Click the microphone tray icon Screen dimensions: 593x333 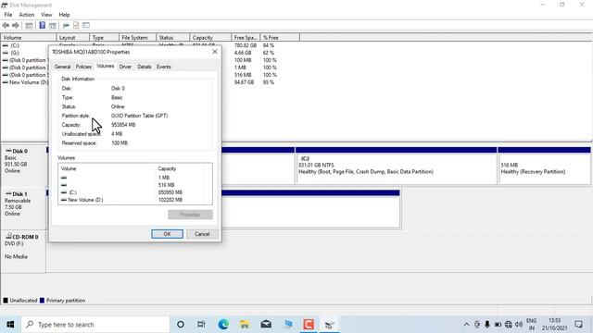pos(487,325)
